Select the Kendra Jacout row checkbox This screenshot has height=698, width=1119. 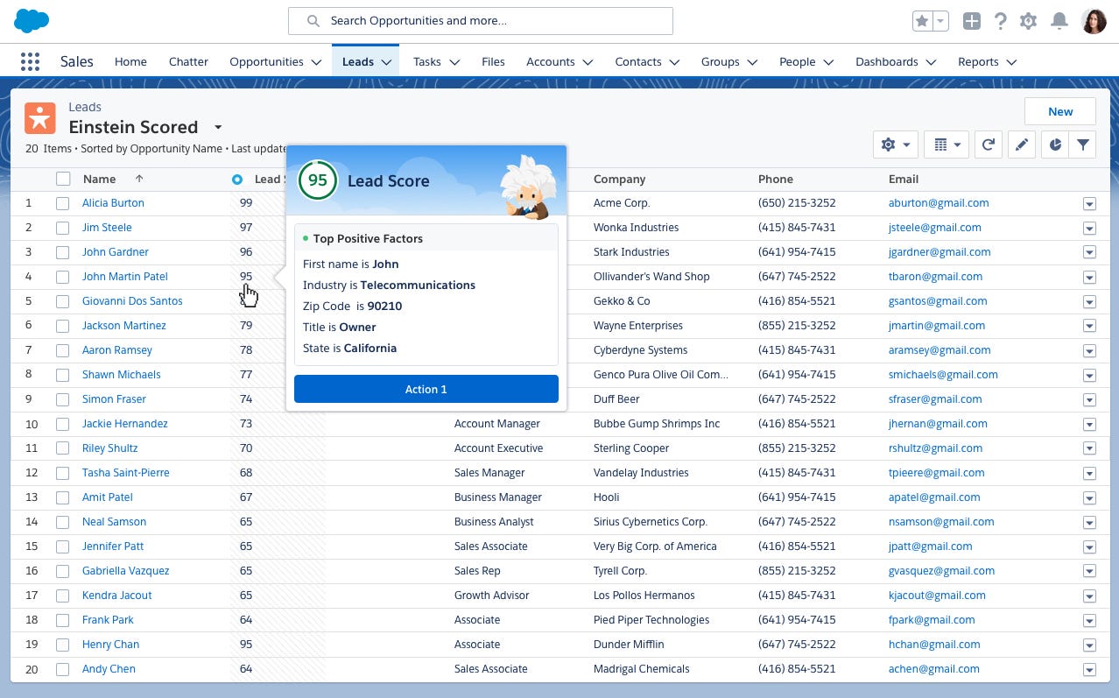[x=62, y=596]
